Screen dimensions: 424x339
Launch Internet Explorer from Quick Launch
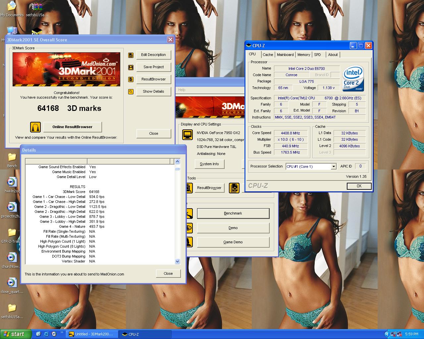[x=46, y=334]
